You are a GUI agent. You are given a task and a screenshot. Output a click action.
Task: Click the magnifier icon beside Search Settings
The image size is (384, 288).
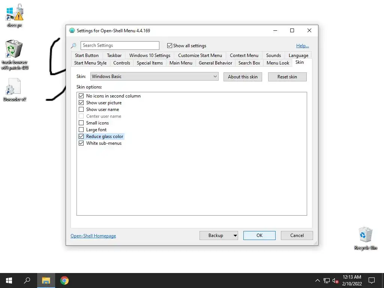[73, 45]
